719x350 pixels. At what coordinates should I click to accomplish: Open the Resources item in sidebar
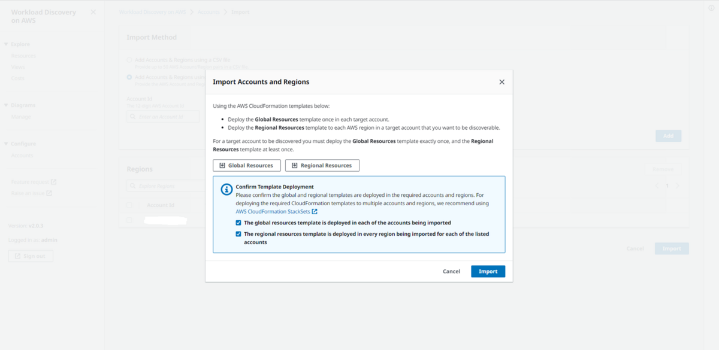23,56
